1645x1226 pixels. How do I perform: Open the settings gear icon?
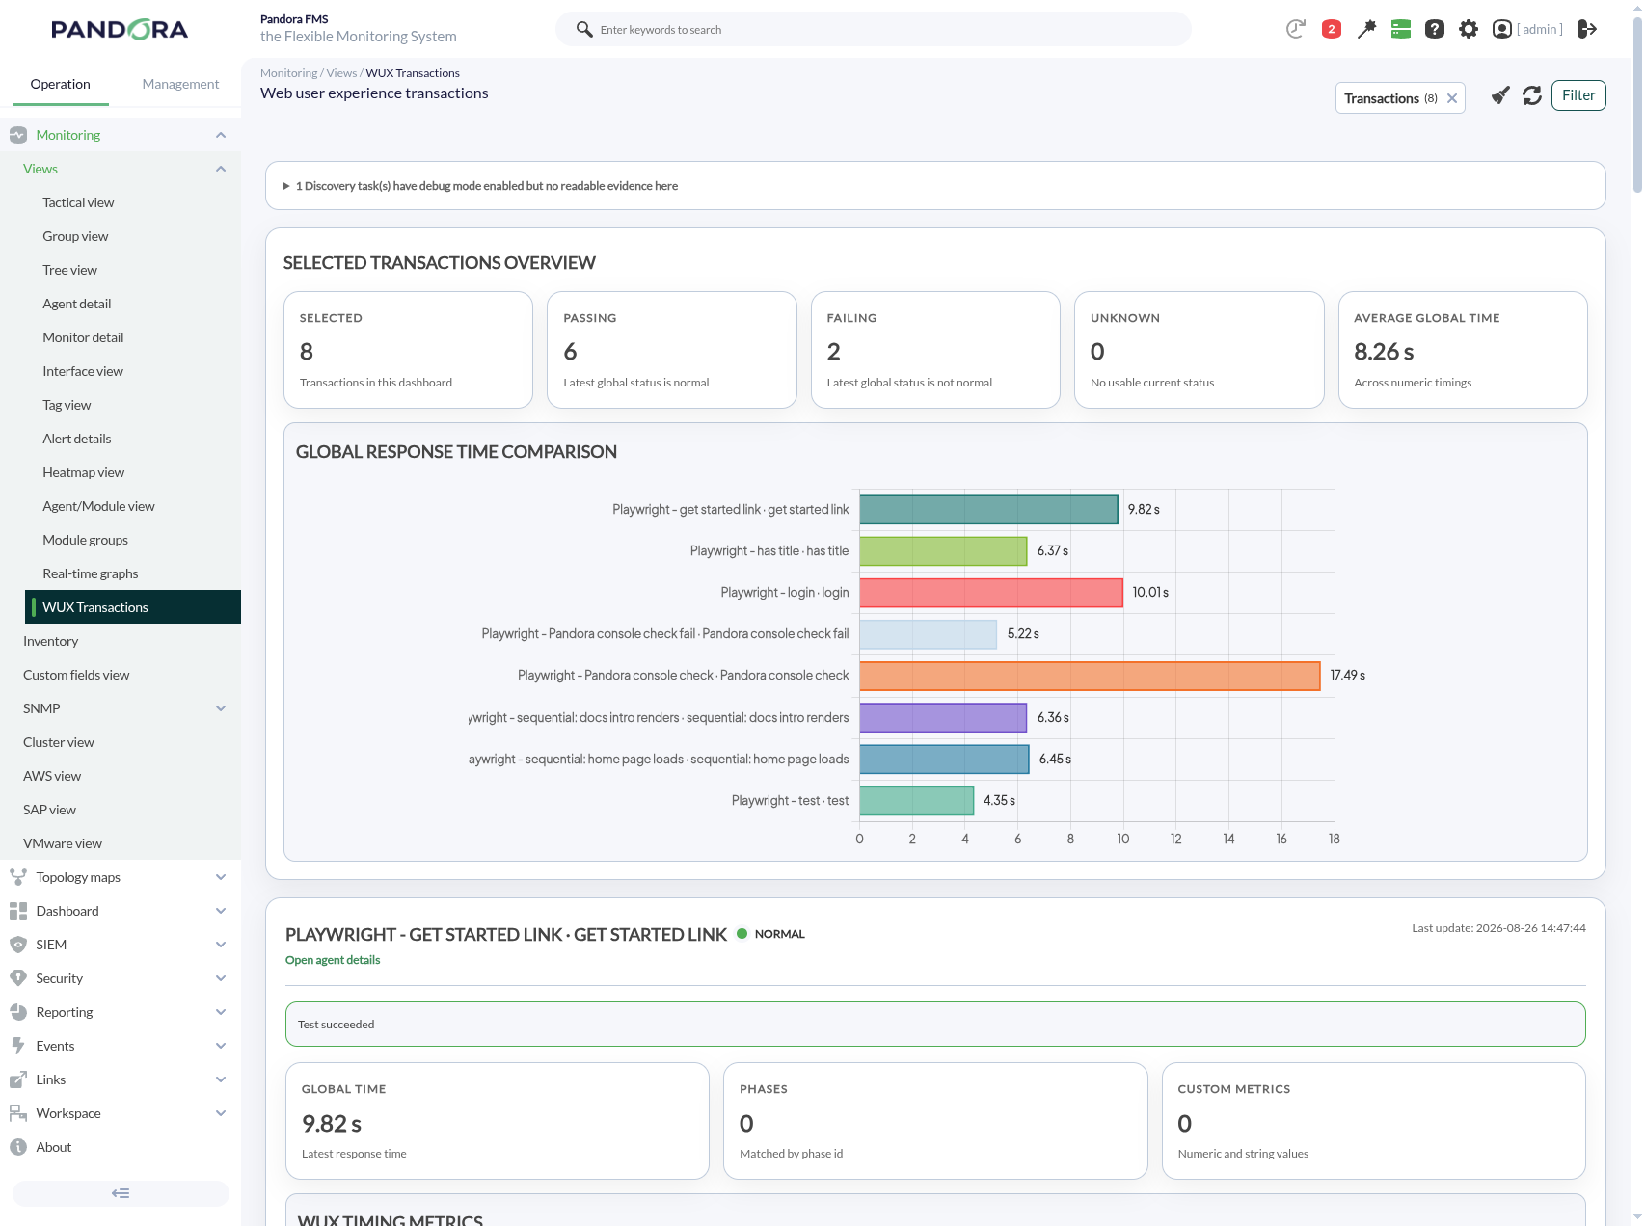[1469, 29]
